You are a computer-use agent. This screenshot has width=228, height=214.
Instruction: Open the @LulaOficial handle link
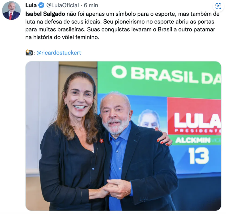(63, 5)
